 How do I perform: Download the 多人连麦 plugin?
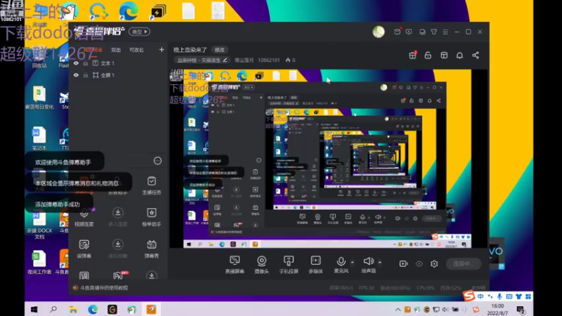pyautogui.click(x=117, y=217)
